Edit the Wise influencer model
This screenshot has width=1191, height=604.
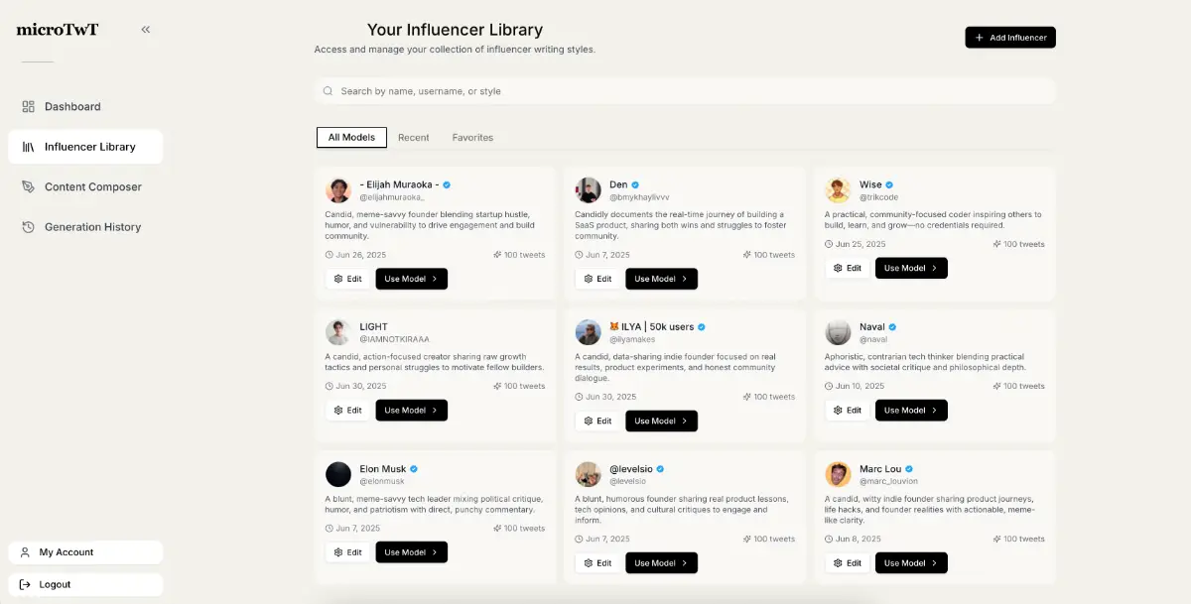click(x=847, y=268)
